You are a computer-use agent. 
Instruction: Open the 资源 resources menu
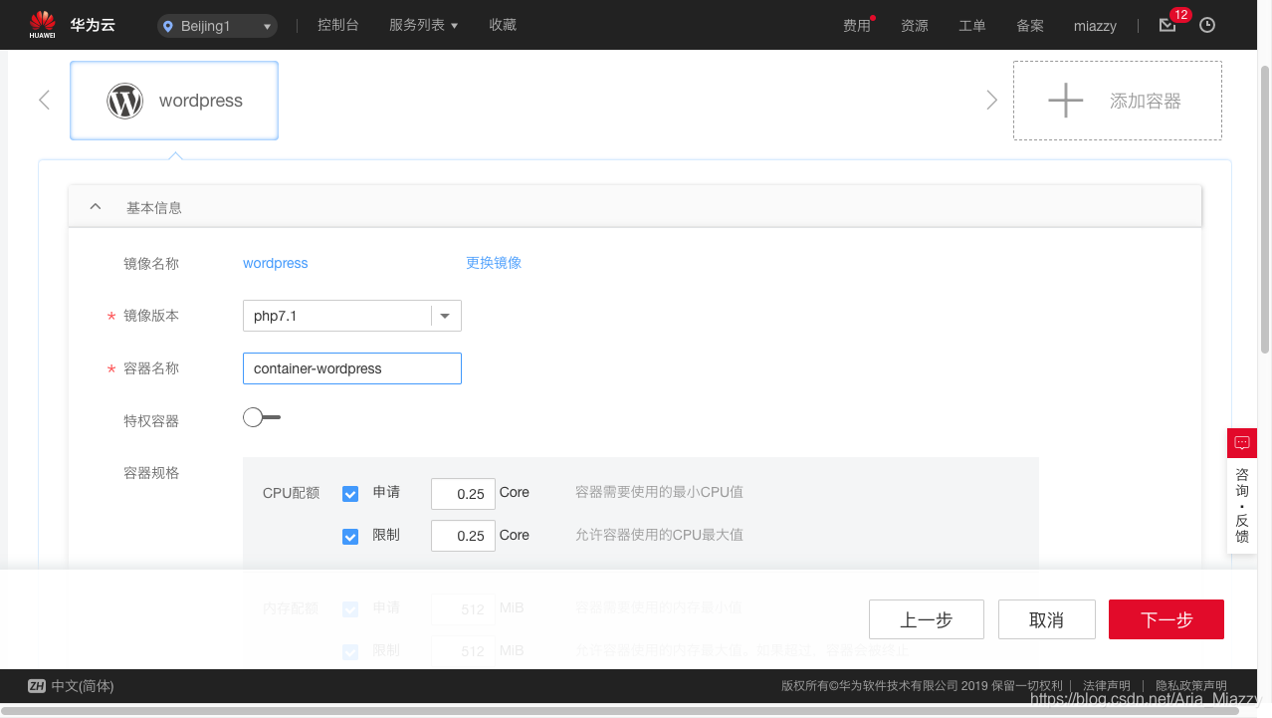(915, 26)
